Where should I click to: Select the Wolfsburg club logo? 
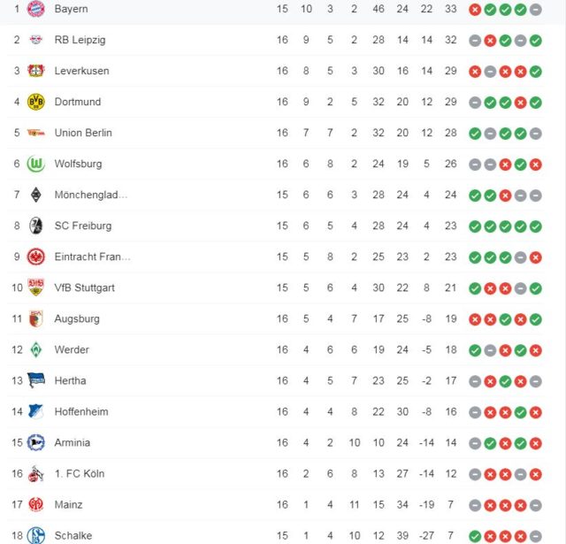click(36, 164)
